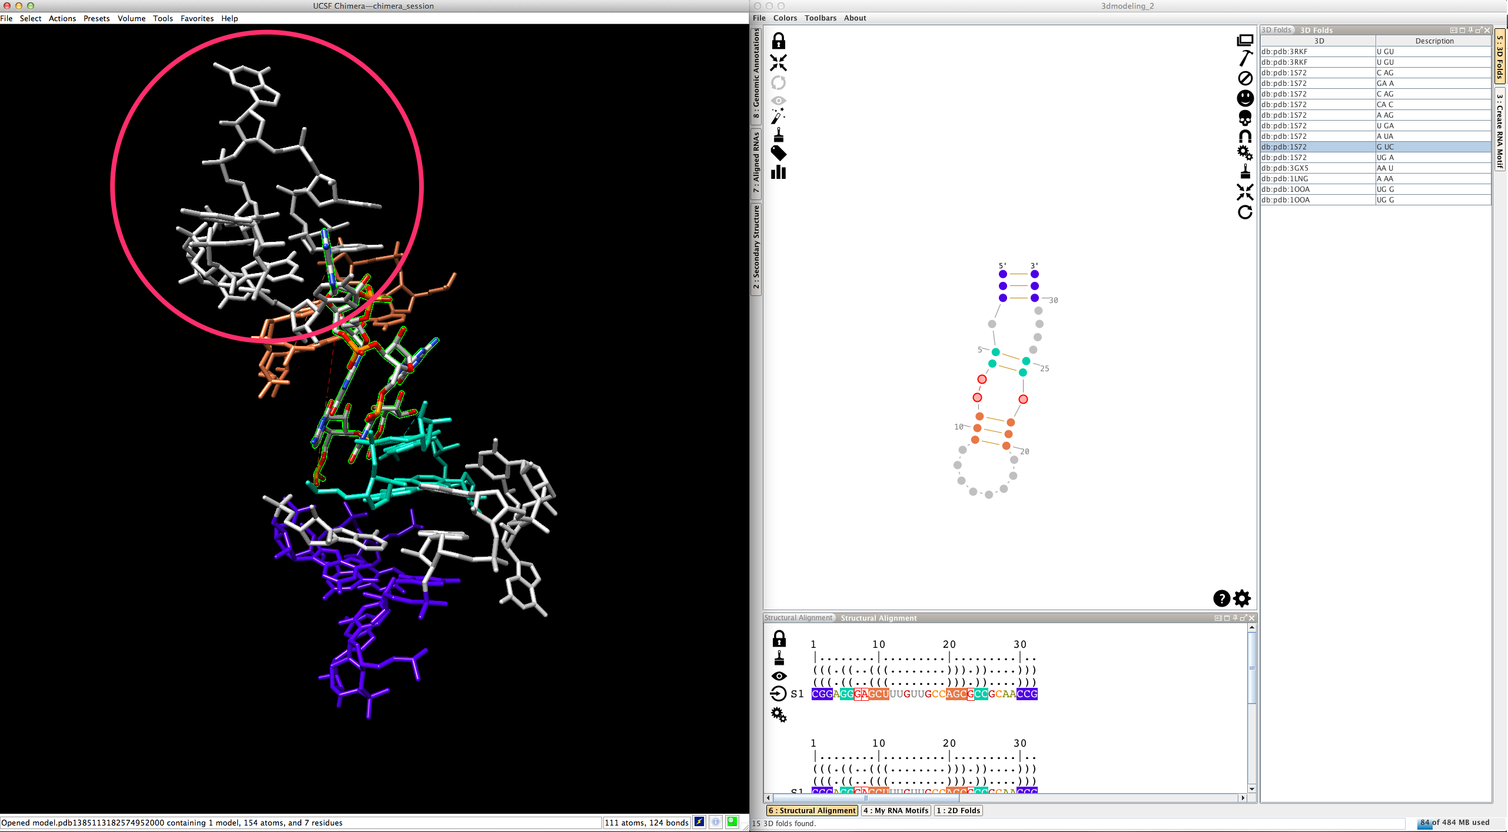Click the center-view arrows icon in the right toolbar

point(1245,192)
